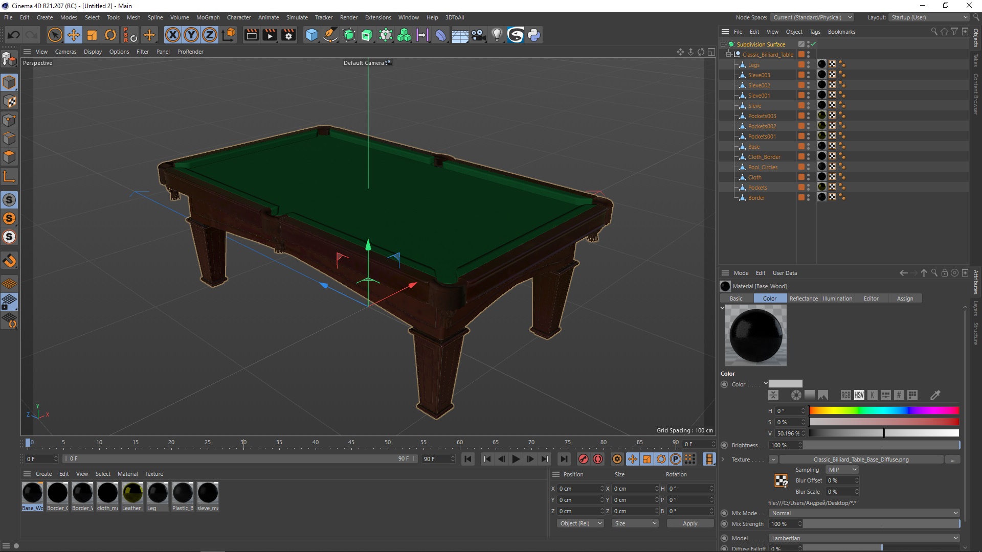Open the Model Lambertian dropdown

[x=864, y=538]
